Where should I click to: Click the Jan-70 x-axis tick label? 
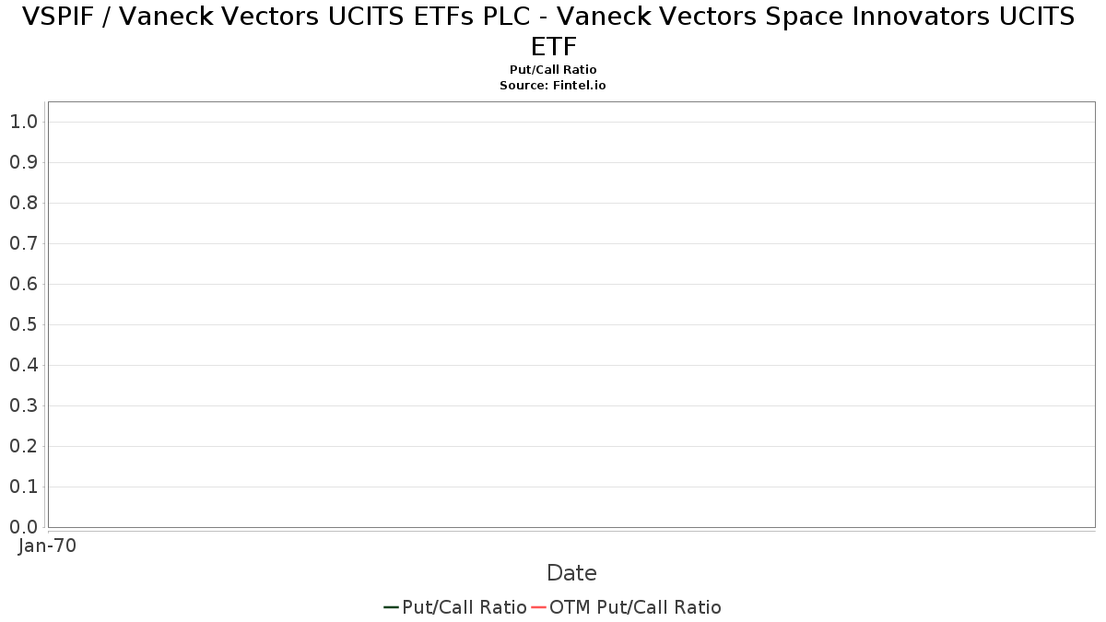coord(47,546)
